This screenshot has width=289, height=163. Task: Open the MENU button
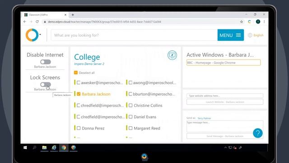pos(231,35)
